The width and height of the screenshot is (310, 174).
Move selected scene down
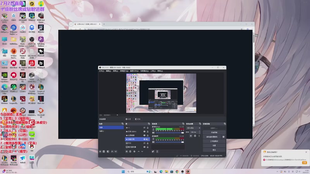coord(115,152)
